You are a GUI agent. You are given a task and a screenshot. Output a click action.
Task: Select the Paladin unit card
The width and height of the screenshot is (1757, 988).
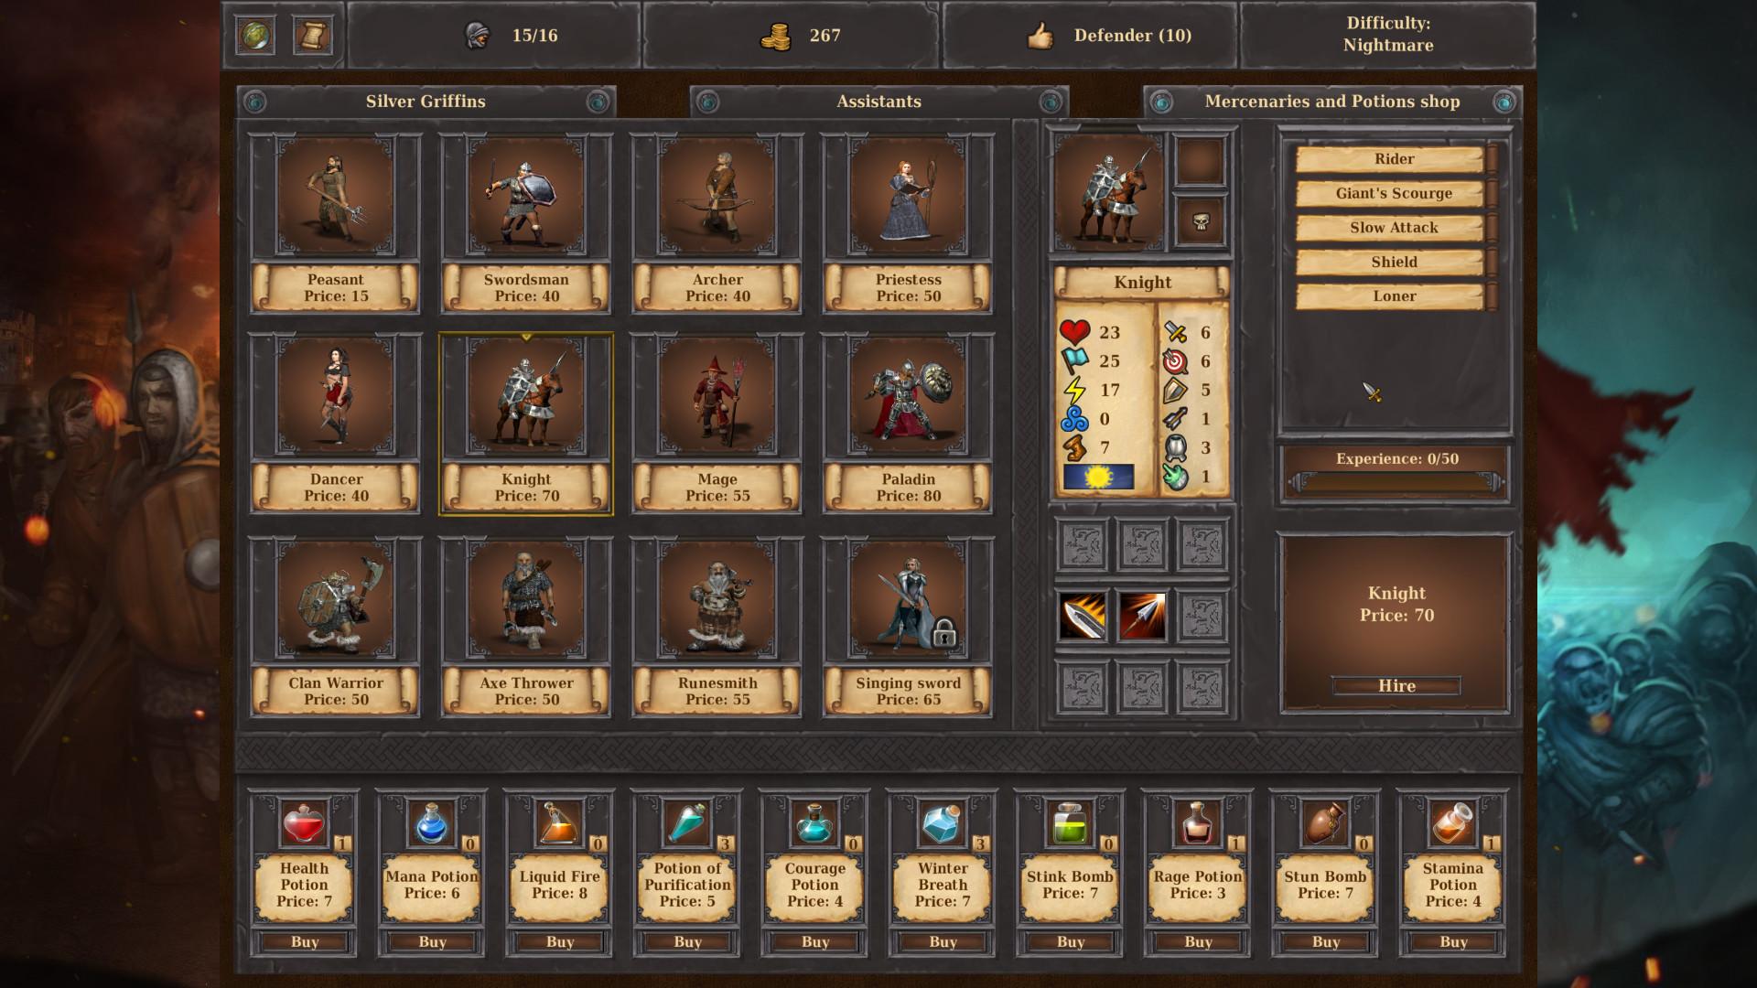point(906,397)
